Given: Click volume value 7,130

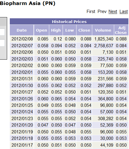Looking at the screenshot, I should pos(108,52).
